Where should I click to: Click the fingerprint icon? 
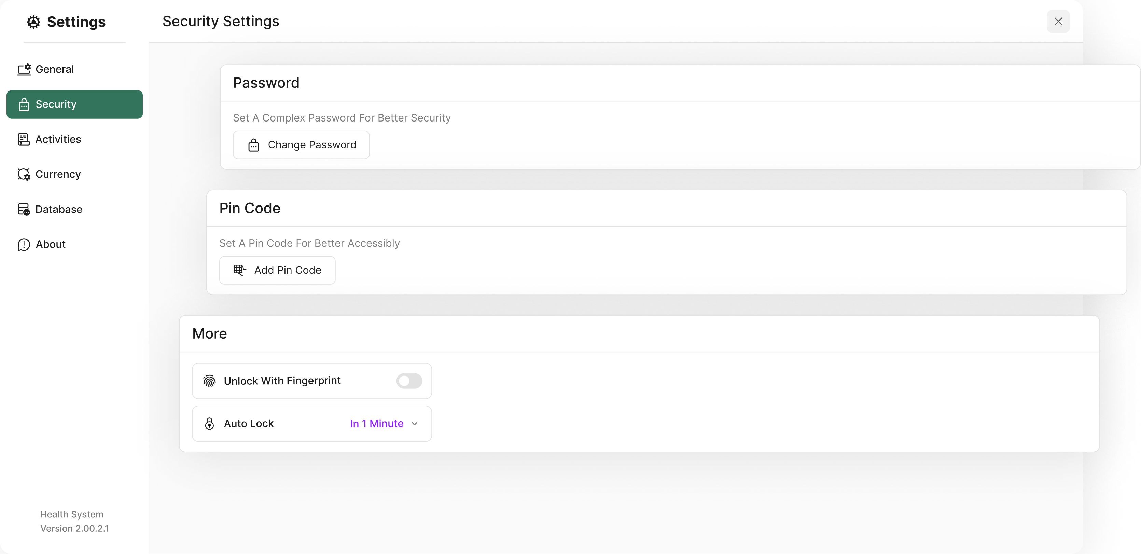click(x=209, y=381)
